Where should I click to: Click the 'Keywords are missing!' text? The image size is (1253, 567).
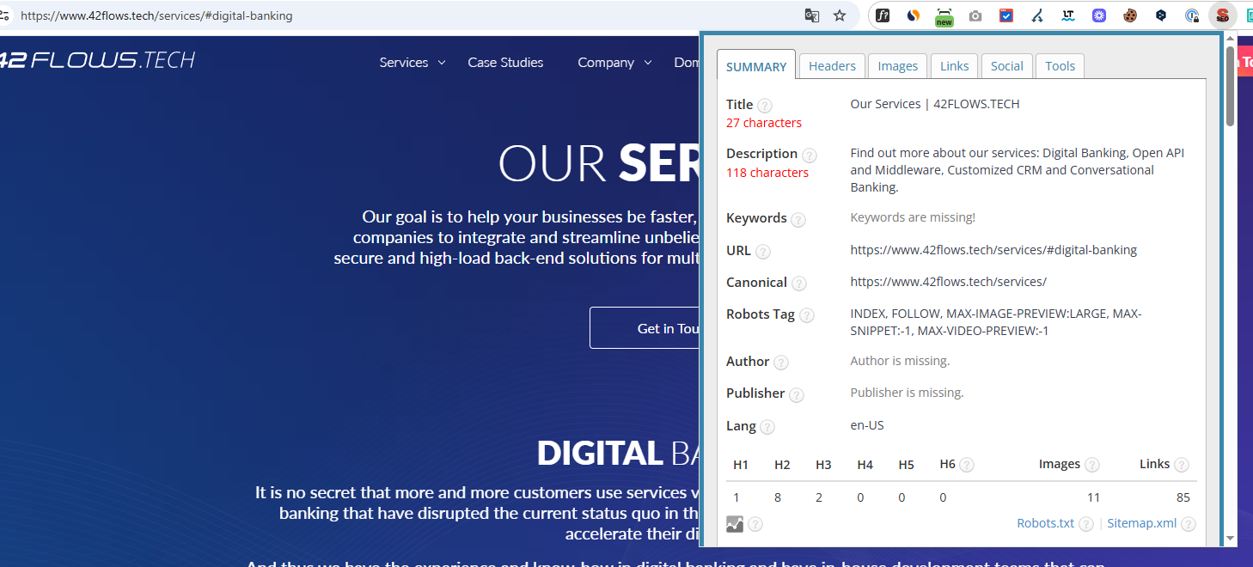pos(913,217)
